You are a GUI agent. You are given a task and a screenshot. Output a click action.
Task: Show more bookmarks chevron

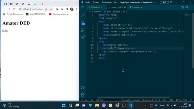pos(76,14)
